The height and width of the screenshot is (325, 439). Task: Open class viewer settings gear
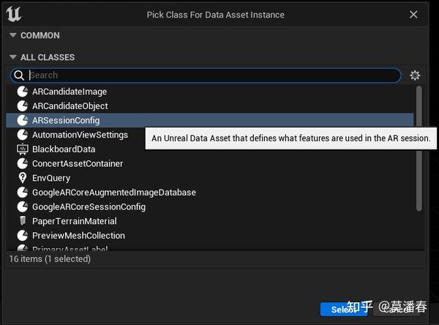click(415, 75)
